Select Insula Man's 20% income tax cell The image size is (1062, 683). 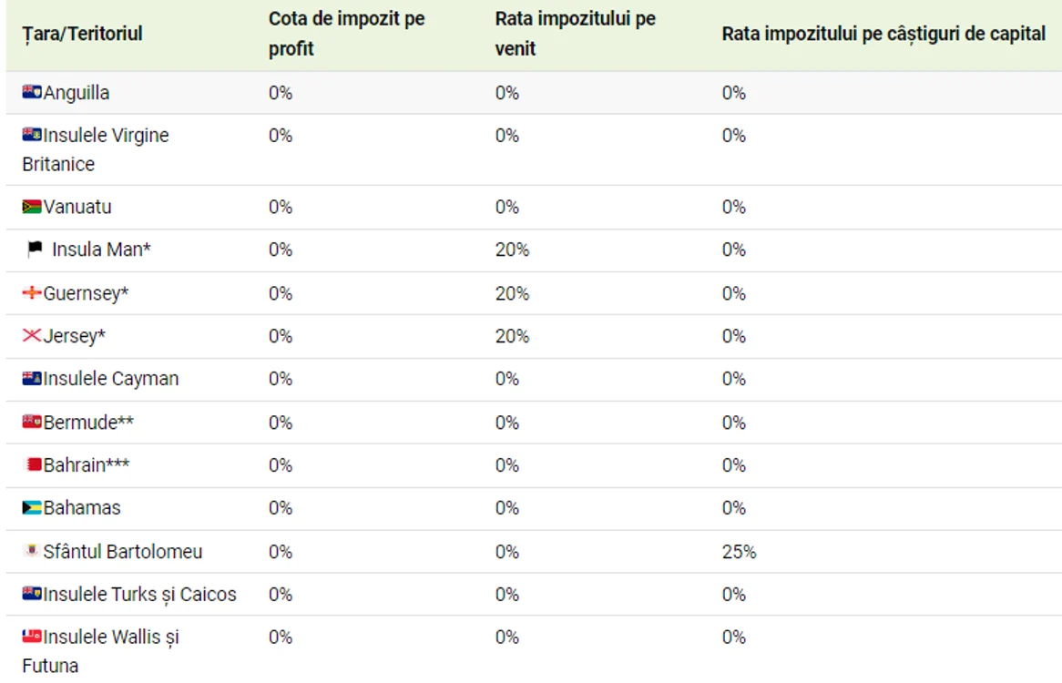(x=512, y=250)
